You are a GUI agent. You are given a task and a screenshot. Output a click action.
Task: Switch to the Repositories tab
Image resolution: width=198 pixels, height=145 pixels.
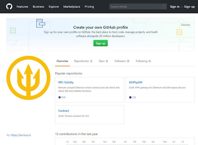pos(83,61)
